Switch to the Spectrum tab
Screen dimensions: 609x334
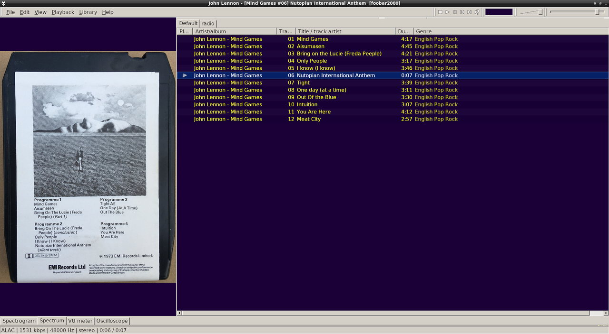coord(52,321)
